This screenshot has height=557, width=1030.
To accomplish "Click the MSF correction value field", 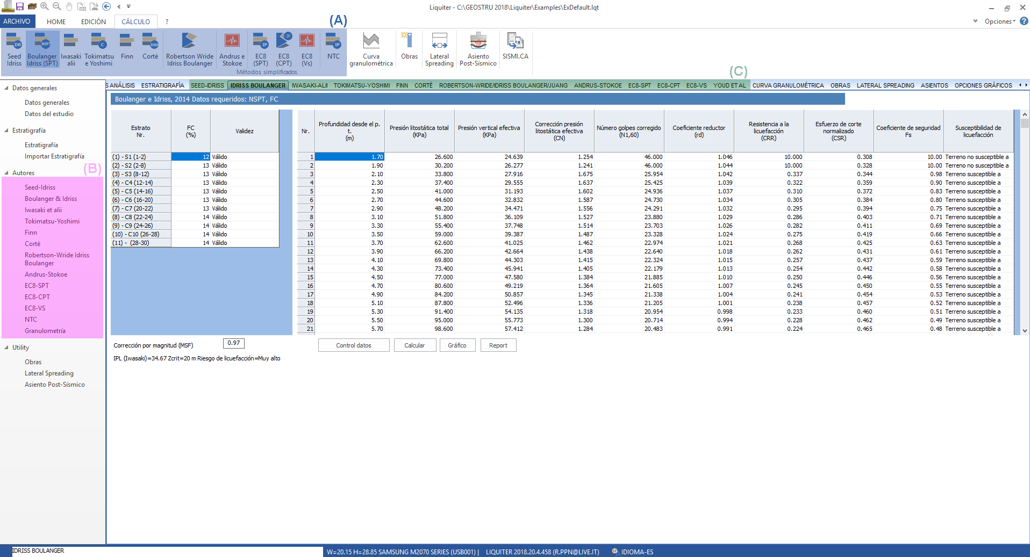I will point(234,343).
